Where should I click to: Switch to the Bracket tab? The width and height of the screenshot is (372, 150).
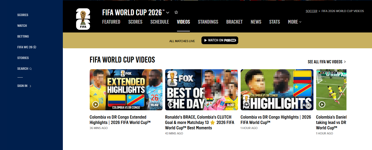(x=234, y=22)
